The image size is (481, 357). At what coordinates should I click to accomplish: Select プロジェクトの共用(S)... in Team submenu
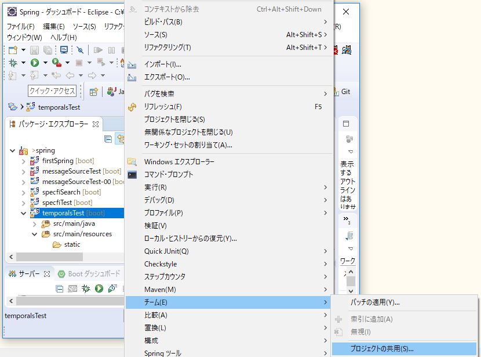(405, 349)
